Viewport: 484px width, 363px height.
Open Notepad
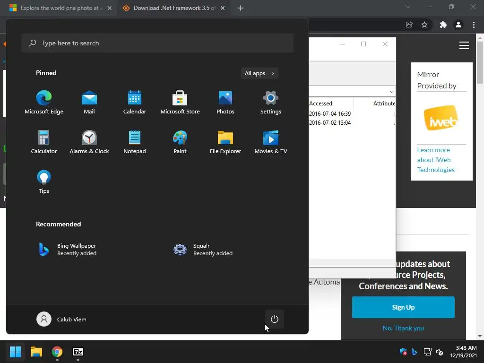(135, 142)
